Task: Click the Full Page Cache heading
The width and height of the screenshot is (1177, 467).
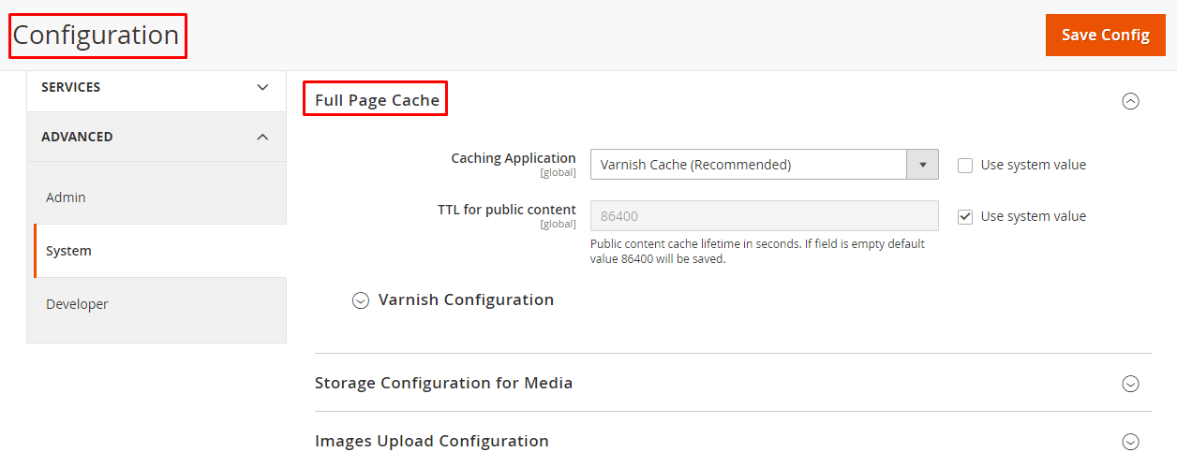Action: (377, 100)
